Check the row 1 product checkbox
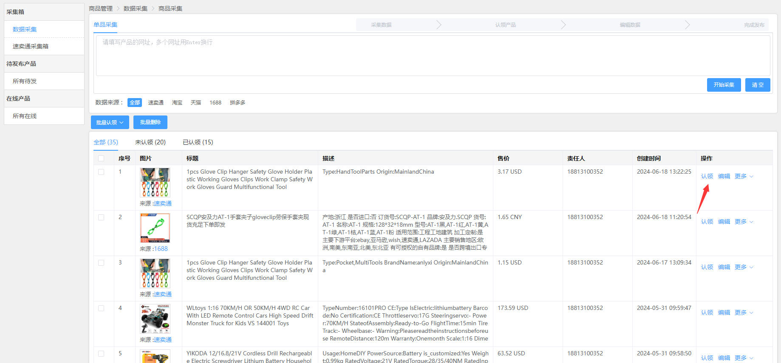781x363 pixels. pyautogui.click(x=101, y=172)
